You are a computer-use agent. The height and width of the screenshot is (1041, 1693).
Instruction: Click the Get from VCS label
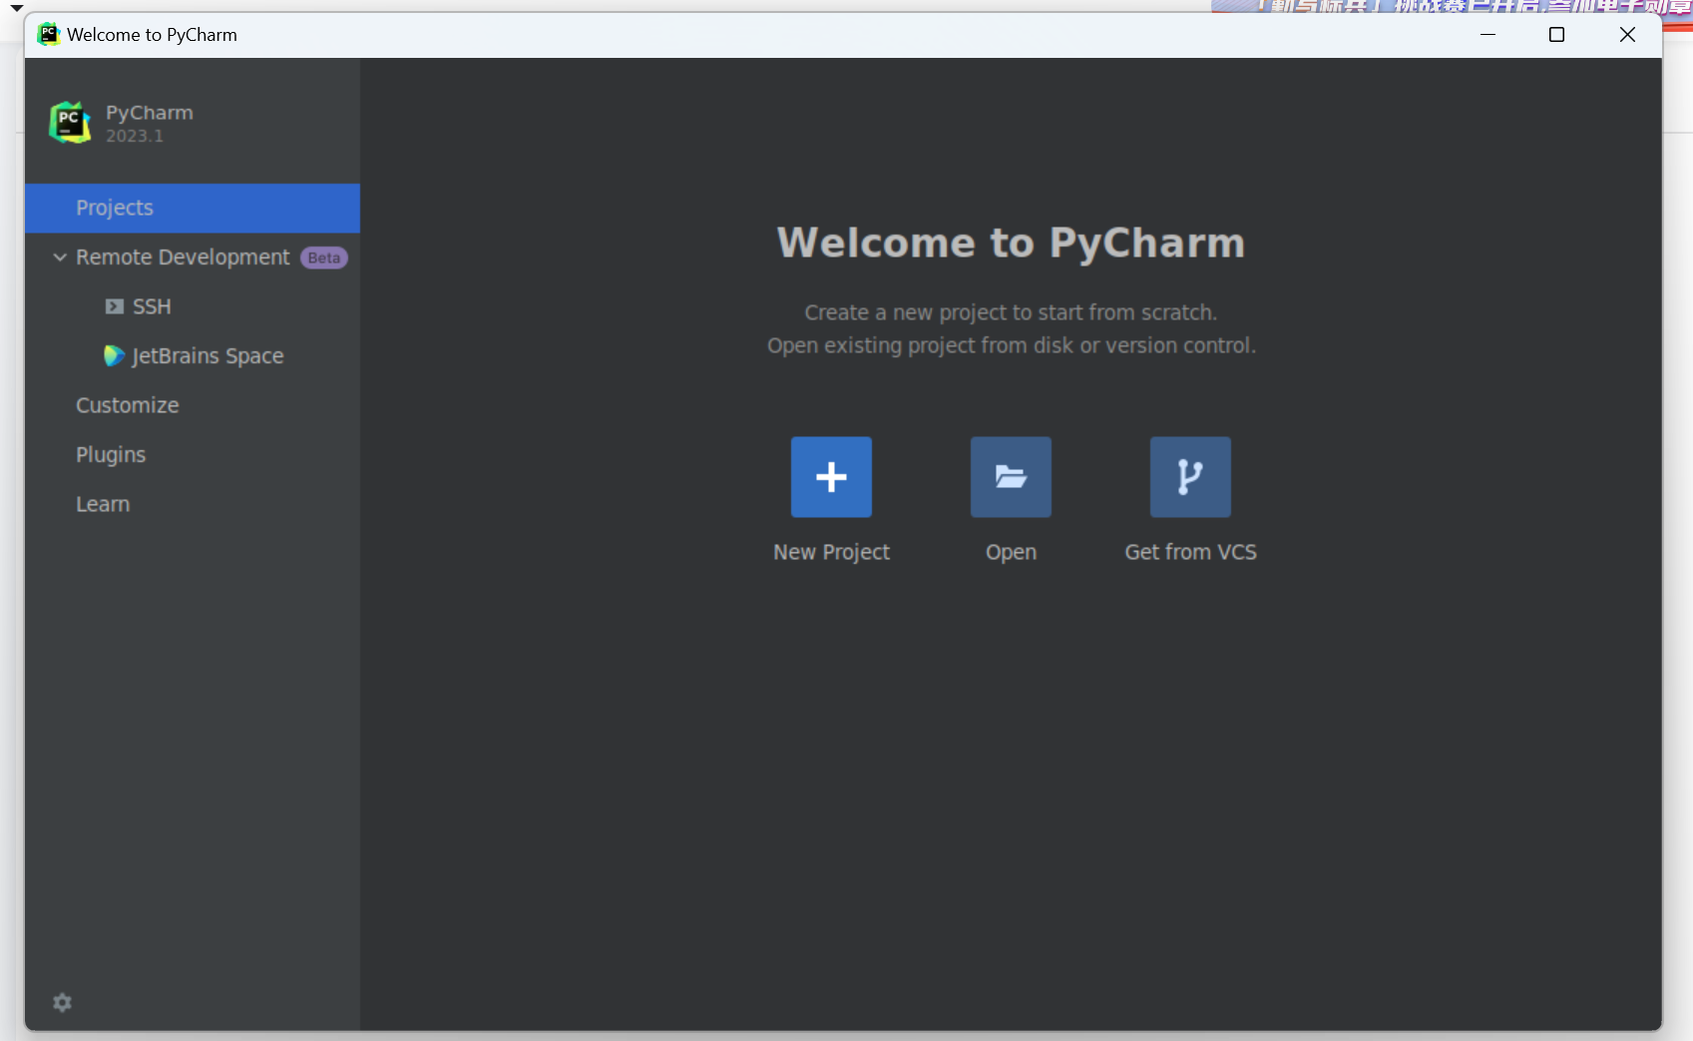[x=1190, y=552]
